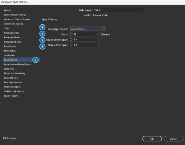Viewport: 185px width, 145px height.
Task: Click the Style Name text field
Action: click(118, 10)
